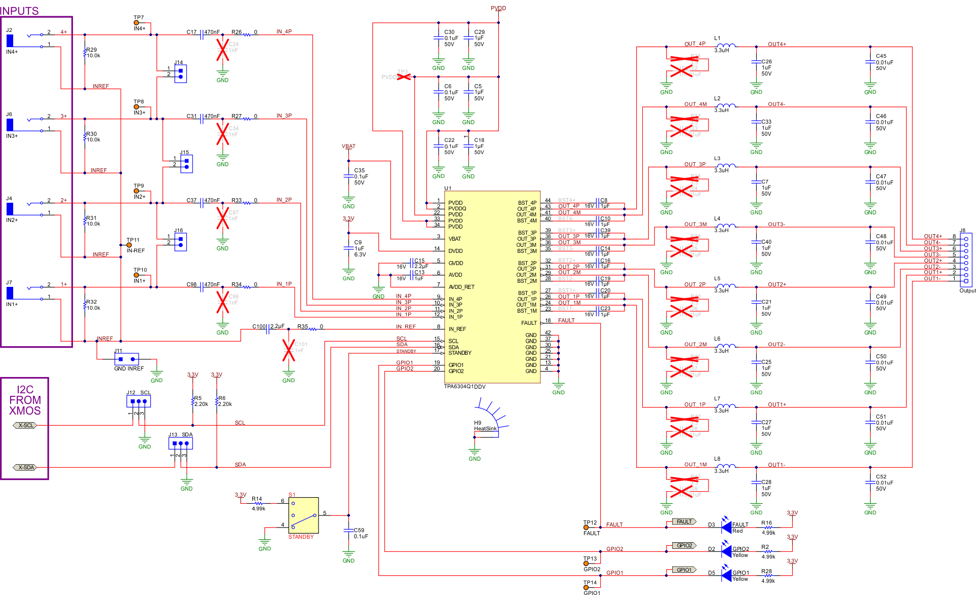Select the PVDD power symbol at top
Screen dimensions: 976x595
point(498,8)
